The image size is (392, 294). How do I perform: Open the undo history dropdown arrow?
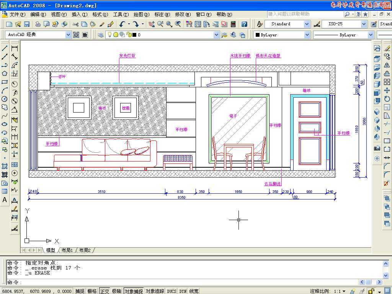tap(129, 24)
